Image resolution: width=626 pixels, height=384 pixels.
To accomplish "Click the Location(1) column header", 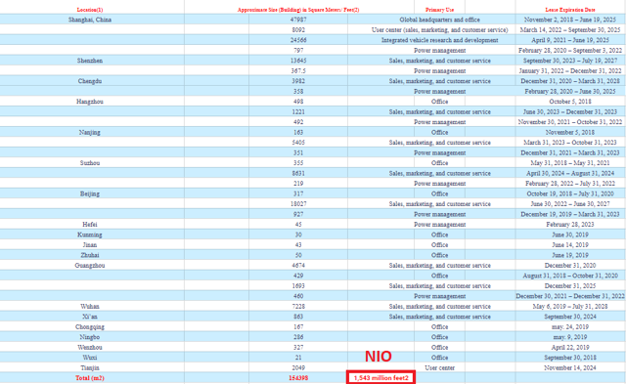I will [90, 10].
